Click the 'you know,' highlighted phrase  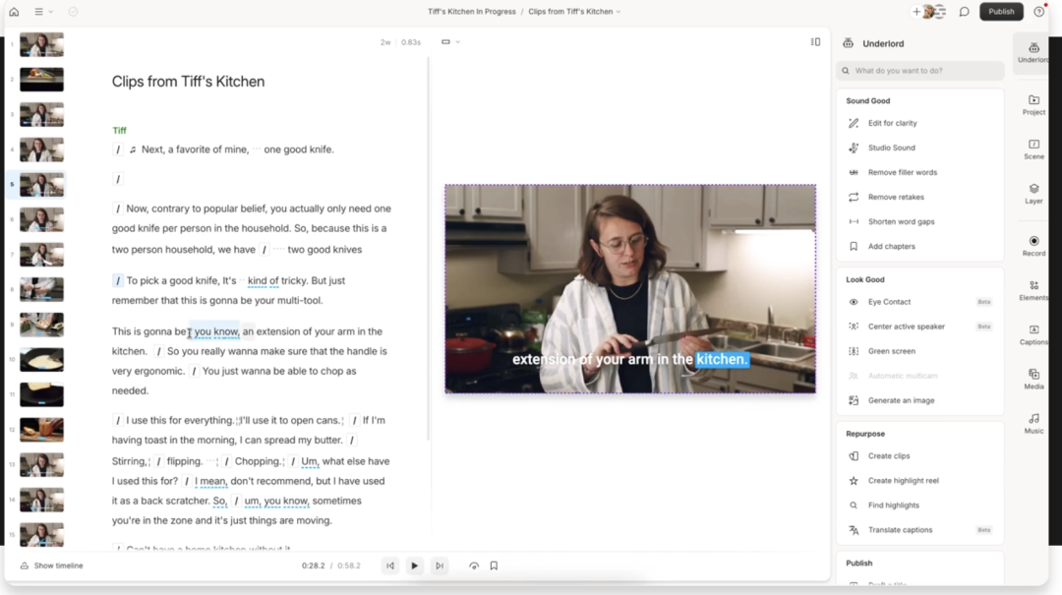(216, 332)
